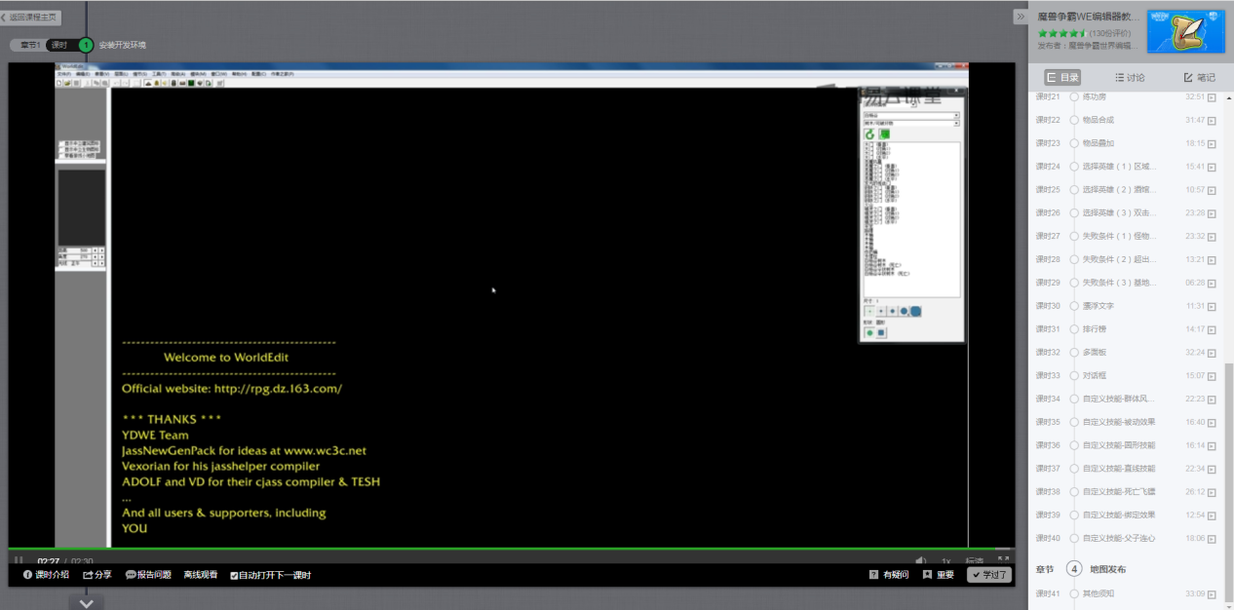Play icon for 课时25 选择英雄（2）
1234x610 pixels.
pyautogui.click(x=1213, y=189)
